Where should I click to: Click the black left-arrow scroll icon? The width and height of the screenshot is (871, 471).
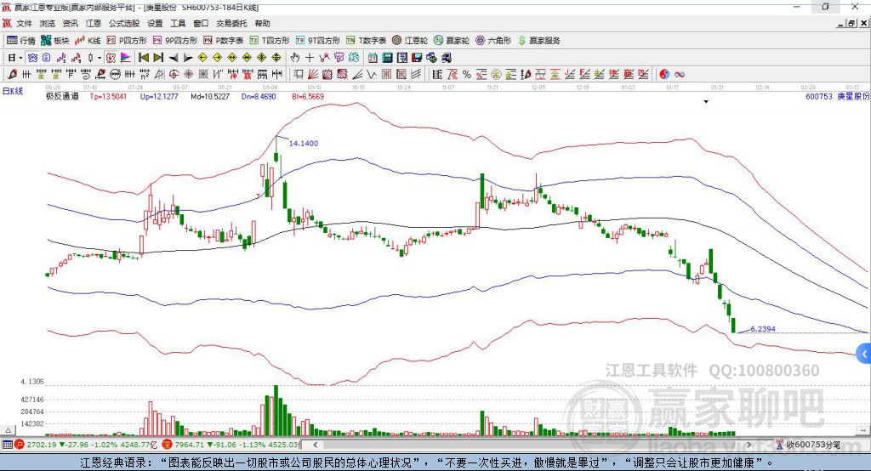point(174,58)
